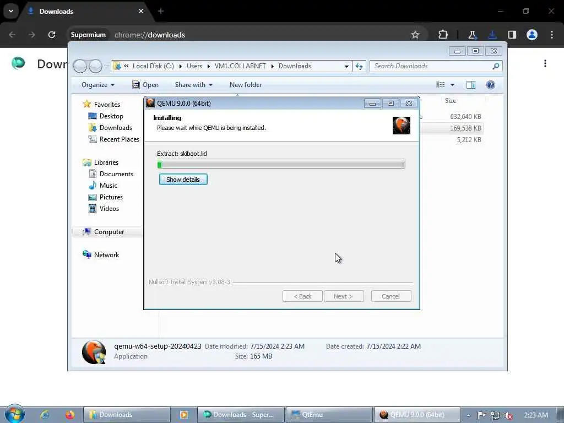
Task: Select Recent Places in sidebar
Action: tap(119, 139)
